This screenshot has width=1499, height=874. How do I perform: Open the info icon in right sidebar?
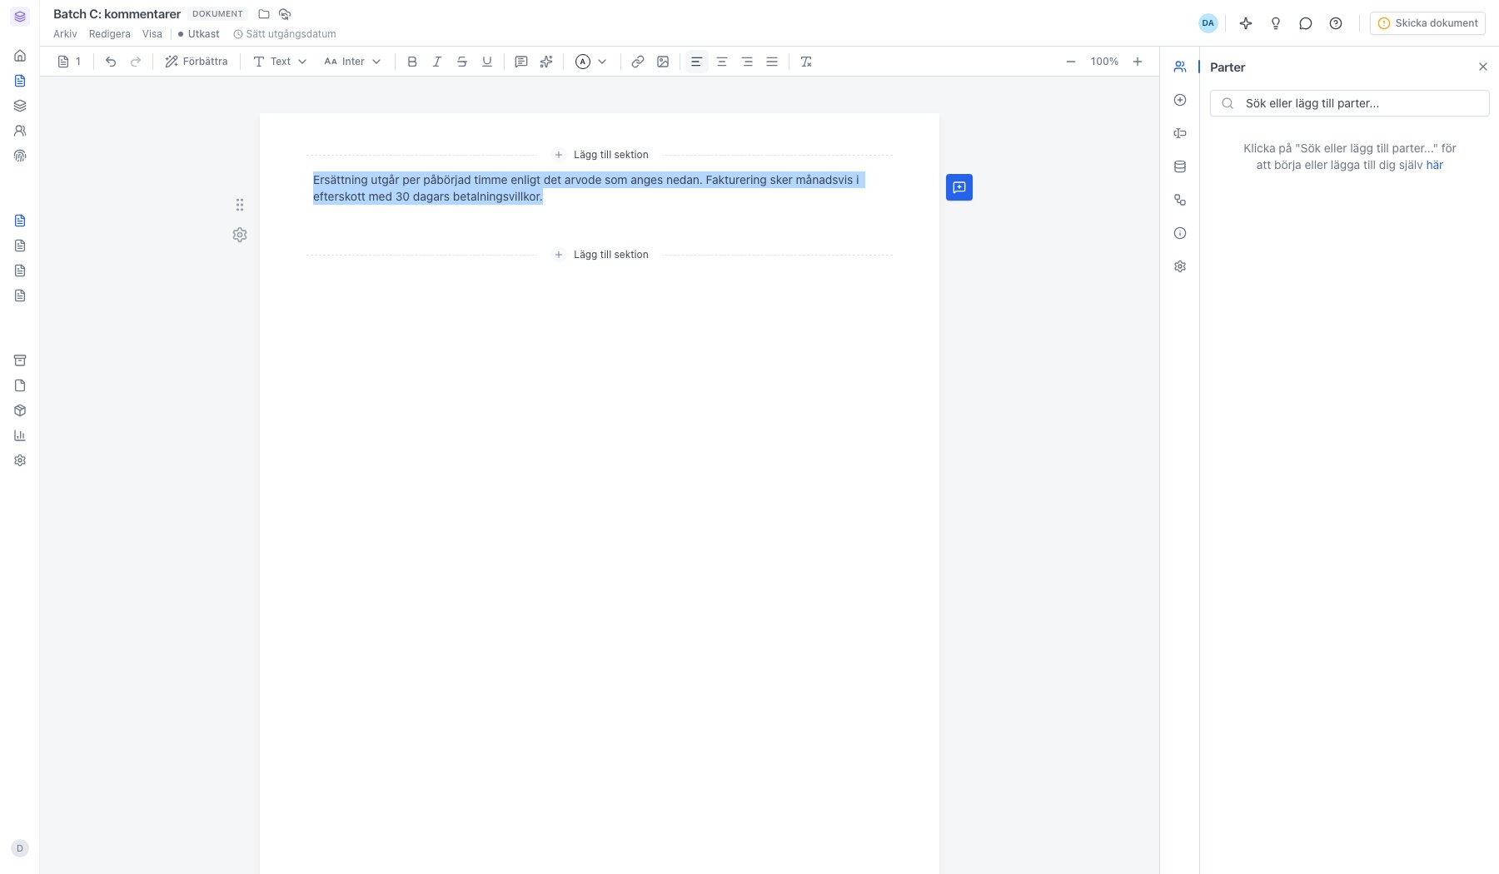[1180, 233]
